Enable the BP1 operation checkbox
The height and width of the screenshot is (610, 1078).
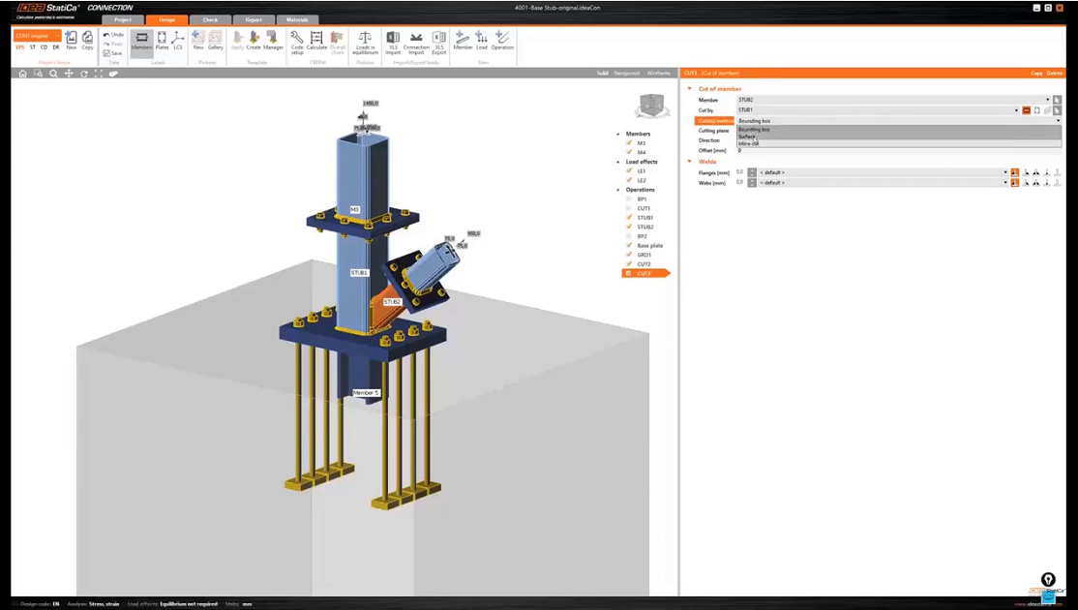629,199
